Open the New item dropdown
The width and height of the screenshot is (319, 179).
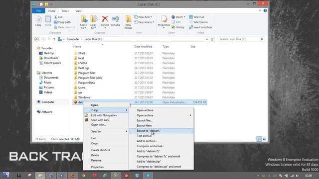point(143,17)
